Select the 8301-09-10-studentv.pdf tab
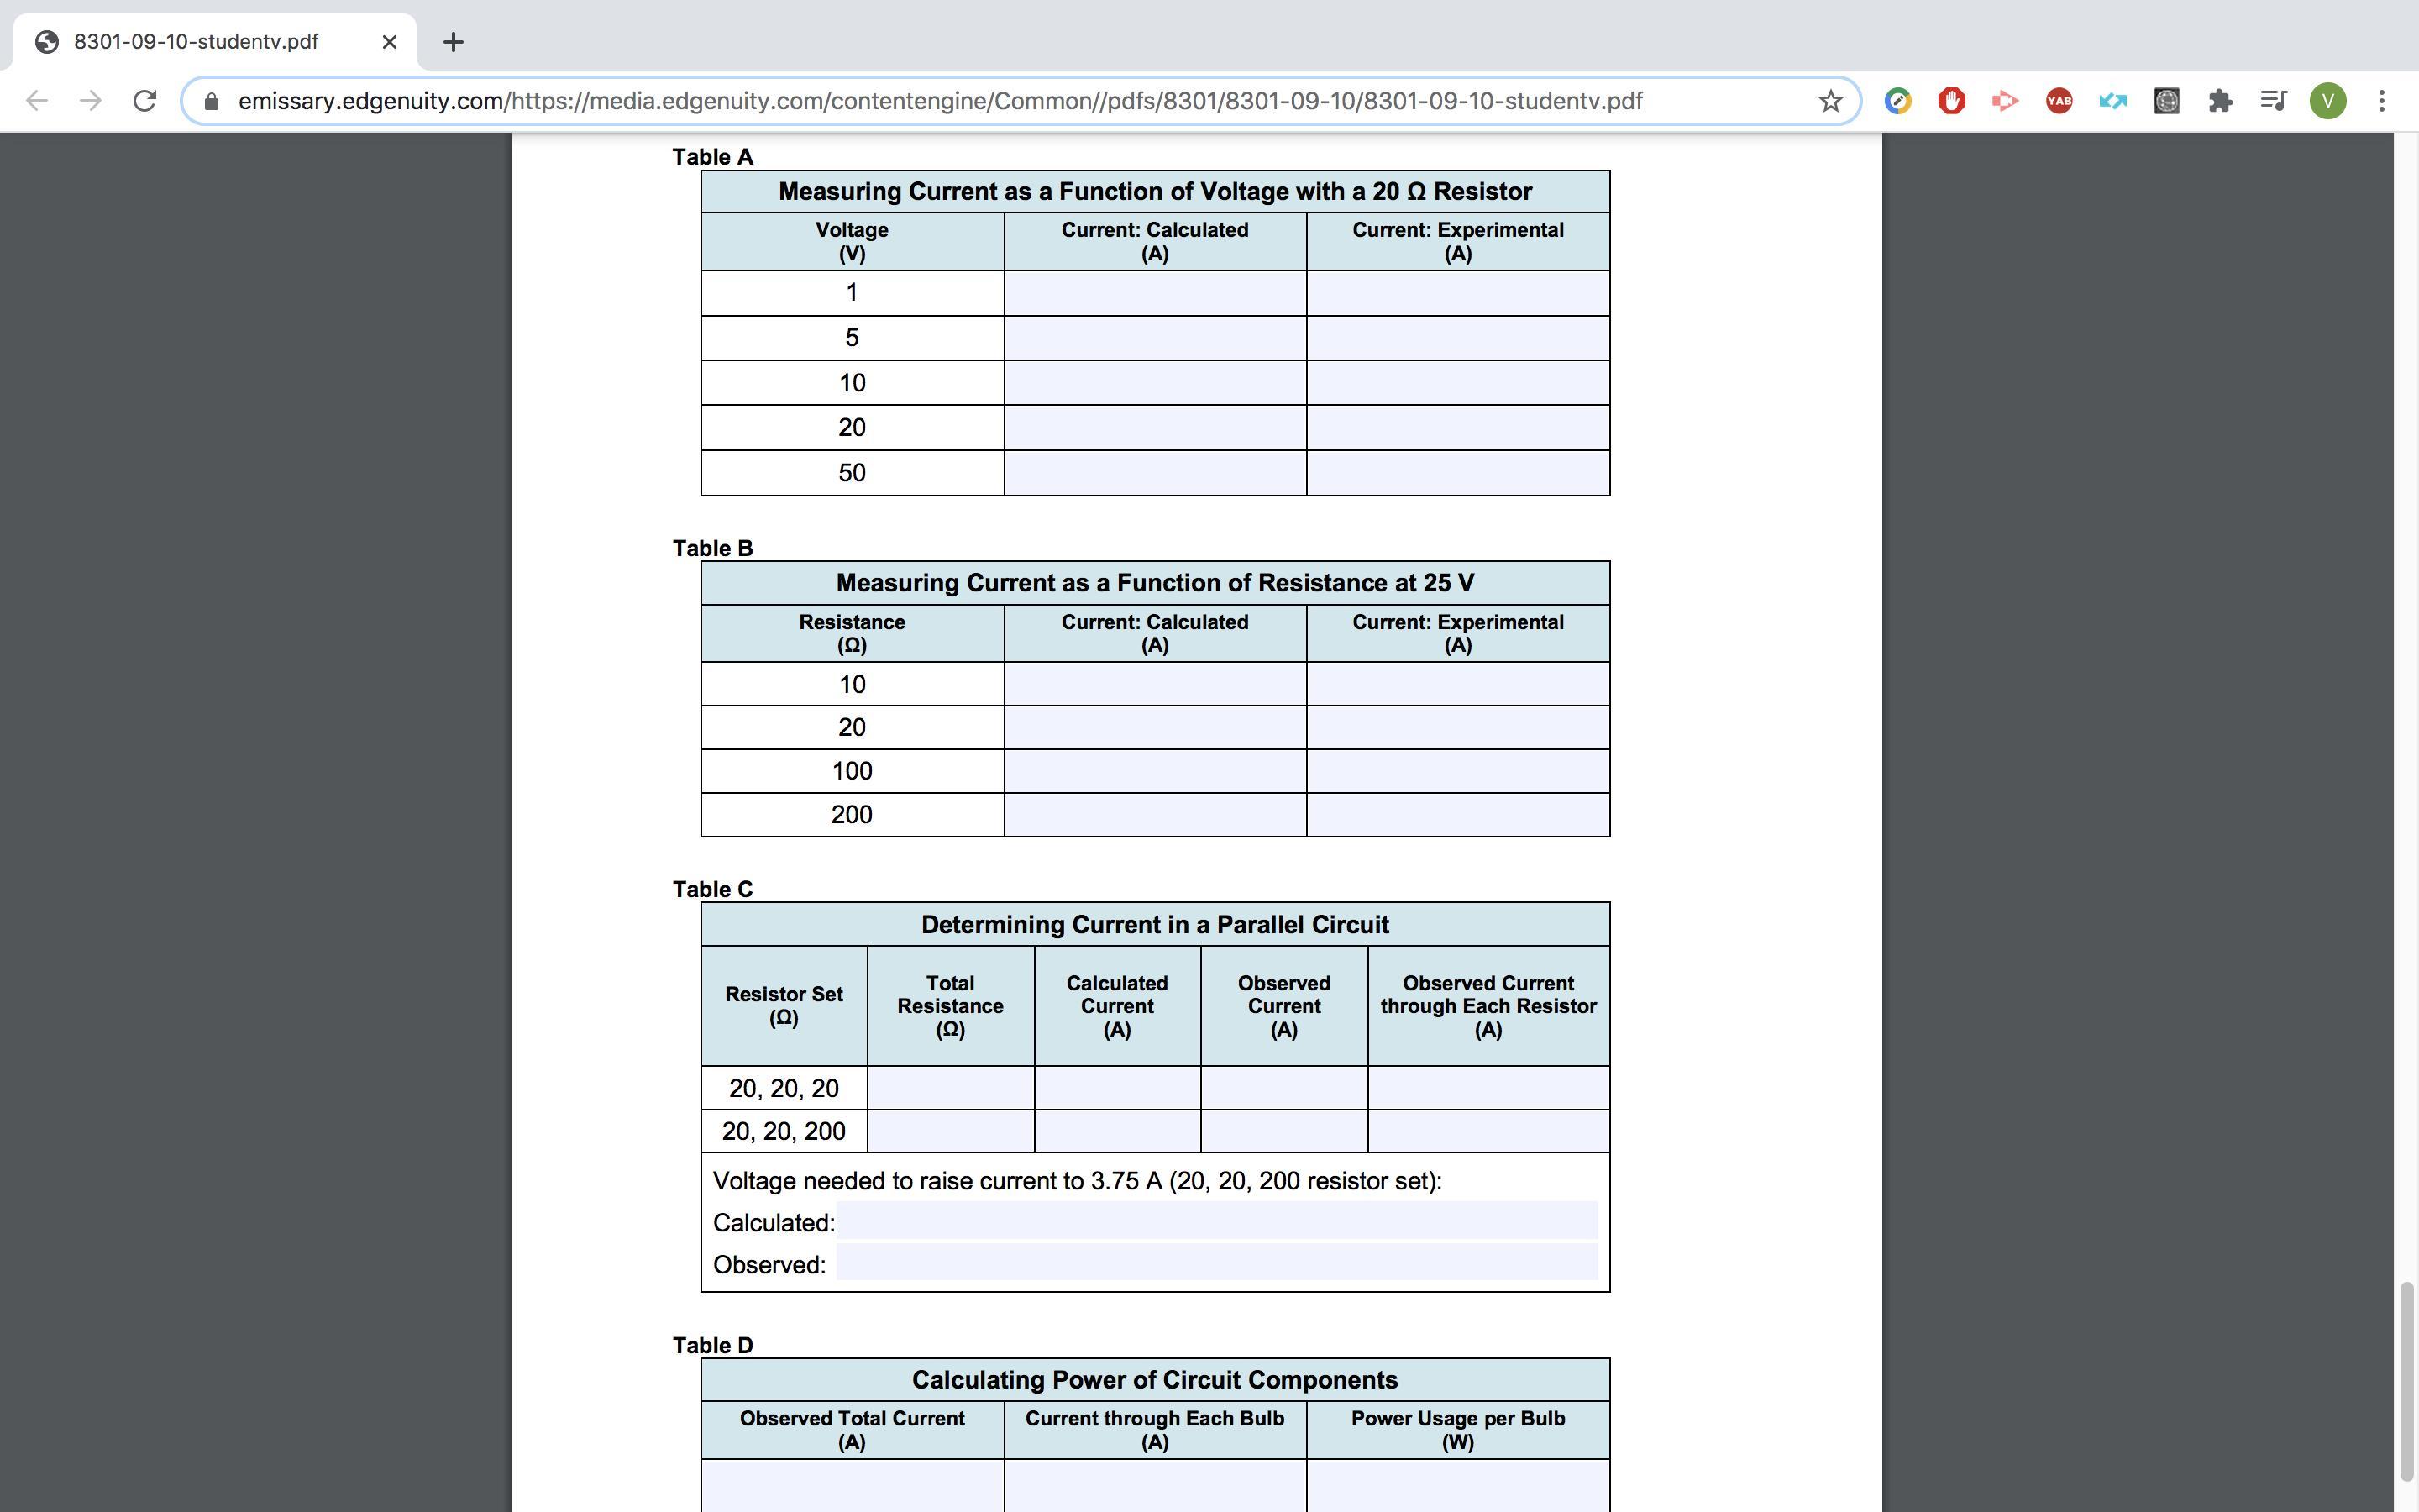 [196, 42]
